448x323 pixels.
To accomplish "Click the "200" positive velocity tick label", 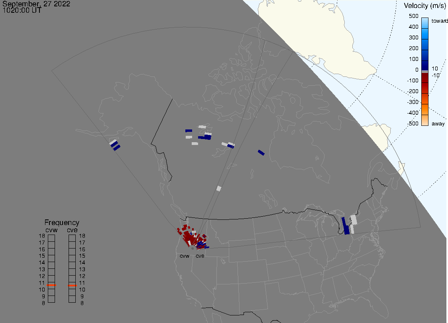I will pyautogui.click(x=413, y=48).
